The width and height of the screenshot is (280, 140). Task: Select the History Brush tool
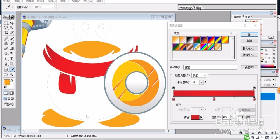[12, 43]
